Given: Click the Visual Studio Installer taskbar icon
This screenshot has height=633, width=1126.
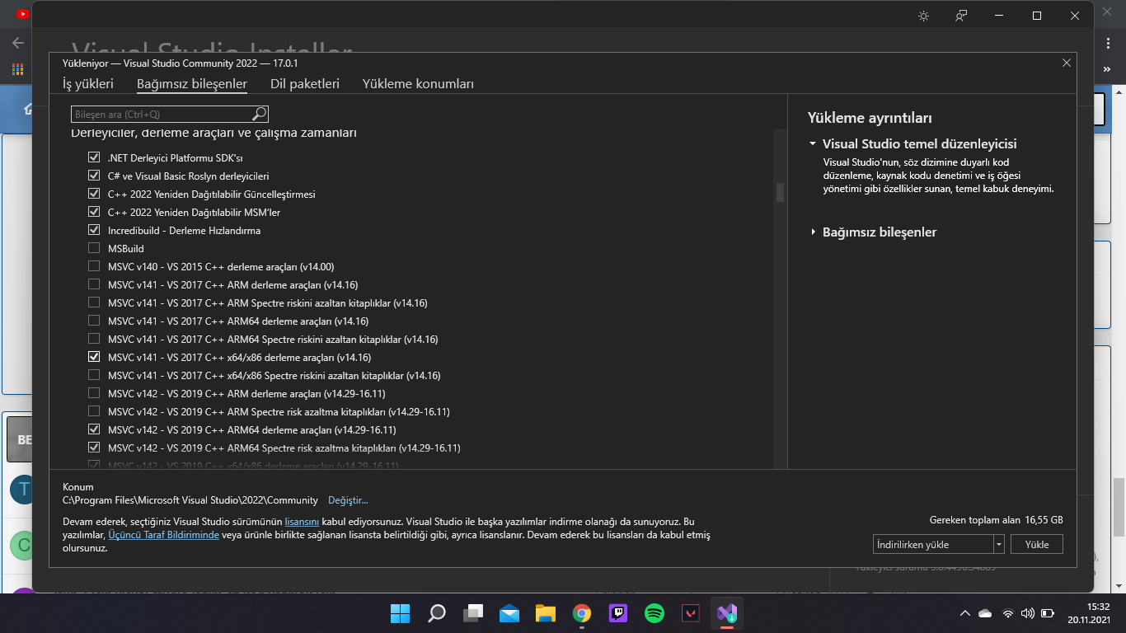Looking at the screenshot, I should point(727,613).
